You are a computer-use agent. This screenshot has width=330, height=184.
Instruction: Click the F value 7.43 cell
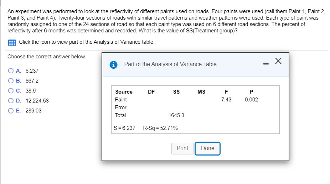pyautogui.click(x=226, y=100)
